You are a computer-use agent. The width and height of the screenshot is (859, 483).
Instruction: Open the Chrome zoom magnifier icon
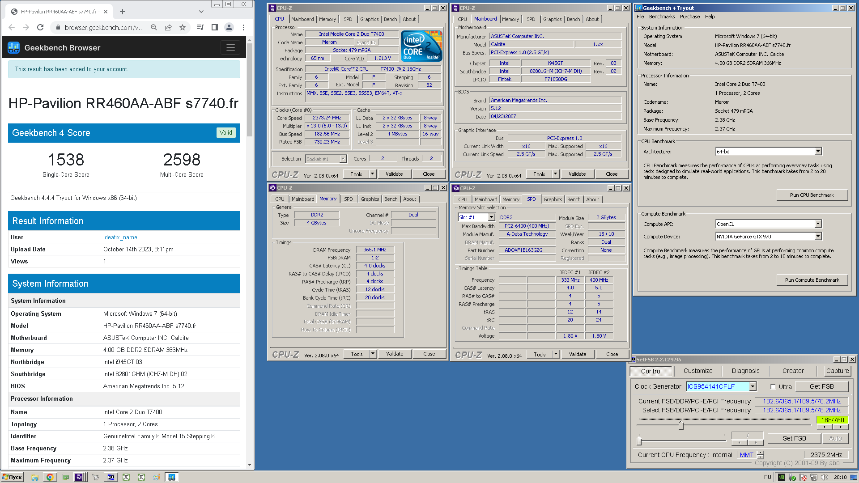coord(154,27)
